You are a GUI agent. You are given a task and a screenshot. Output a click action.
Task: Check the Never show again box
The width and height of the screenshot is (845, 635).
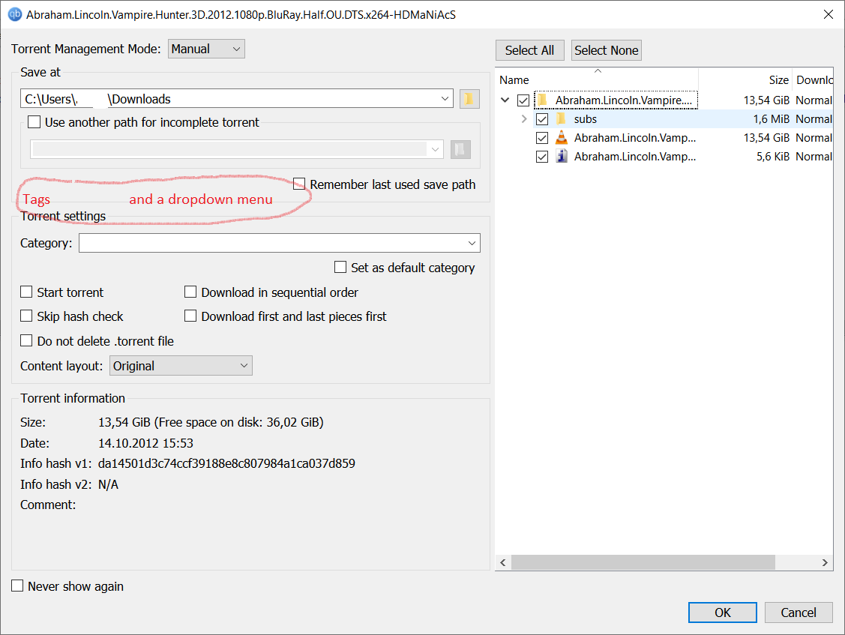(16, 586)
